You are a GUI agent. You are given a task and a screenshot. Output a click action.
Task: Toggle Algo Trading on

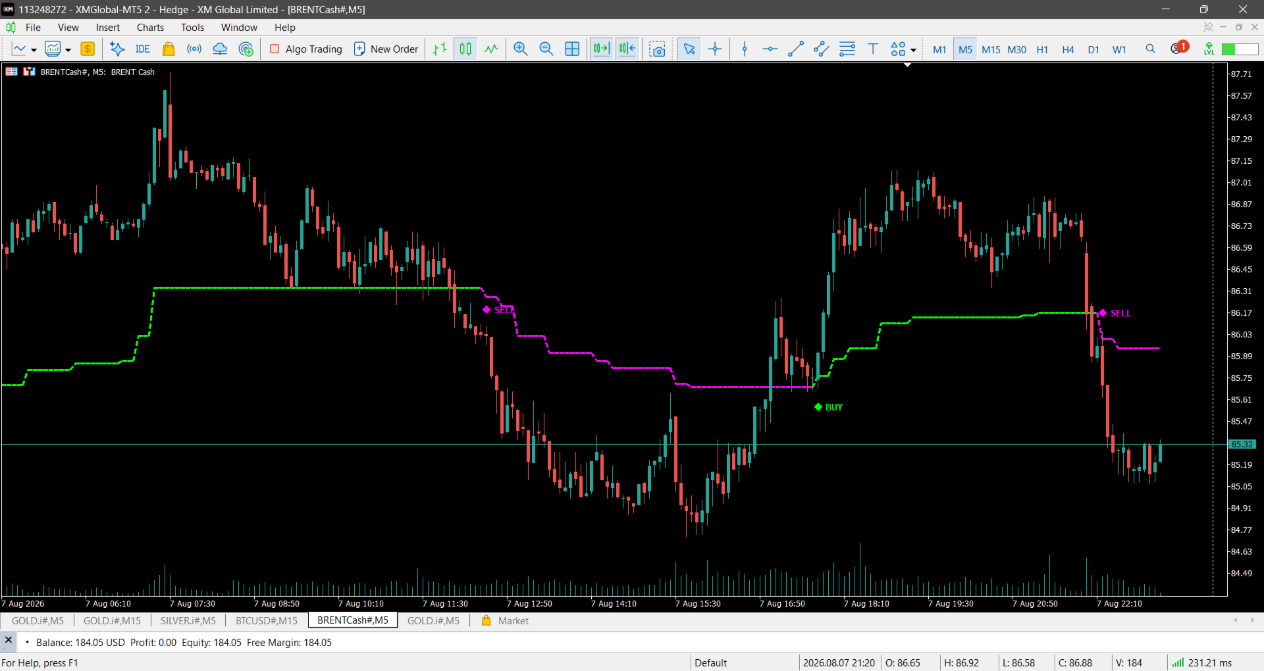306,49
